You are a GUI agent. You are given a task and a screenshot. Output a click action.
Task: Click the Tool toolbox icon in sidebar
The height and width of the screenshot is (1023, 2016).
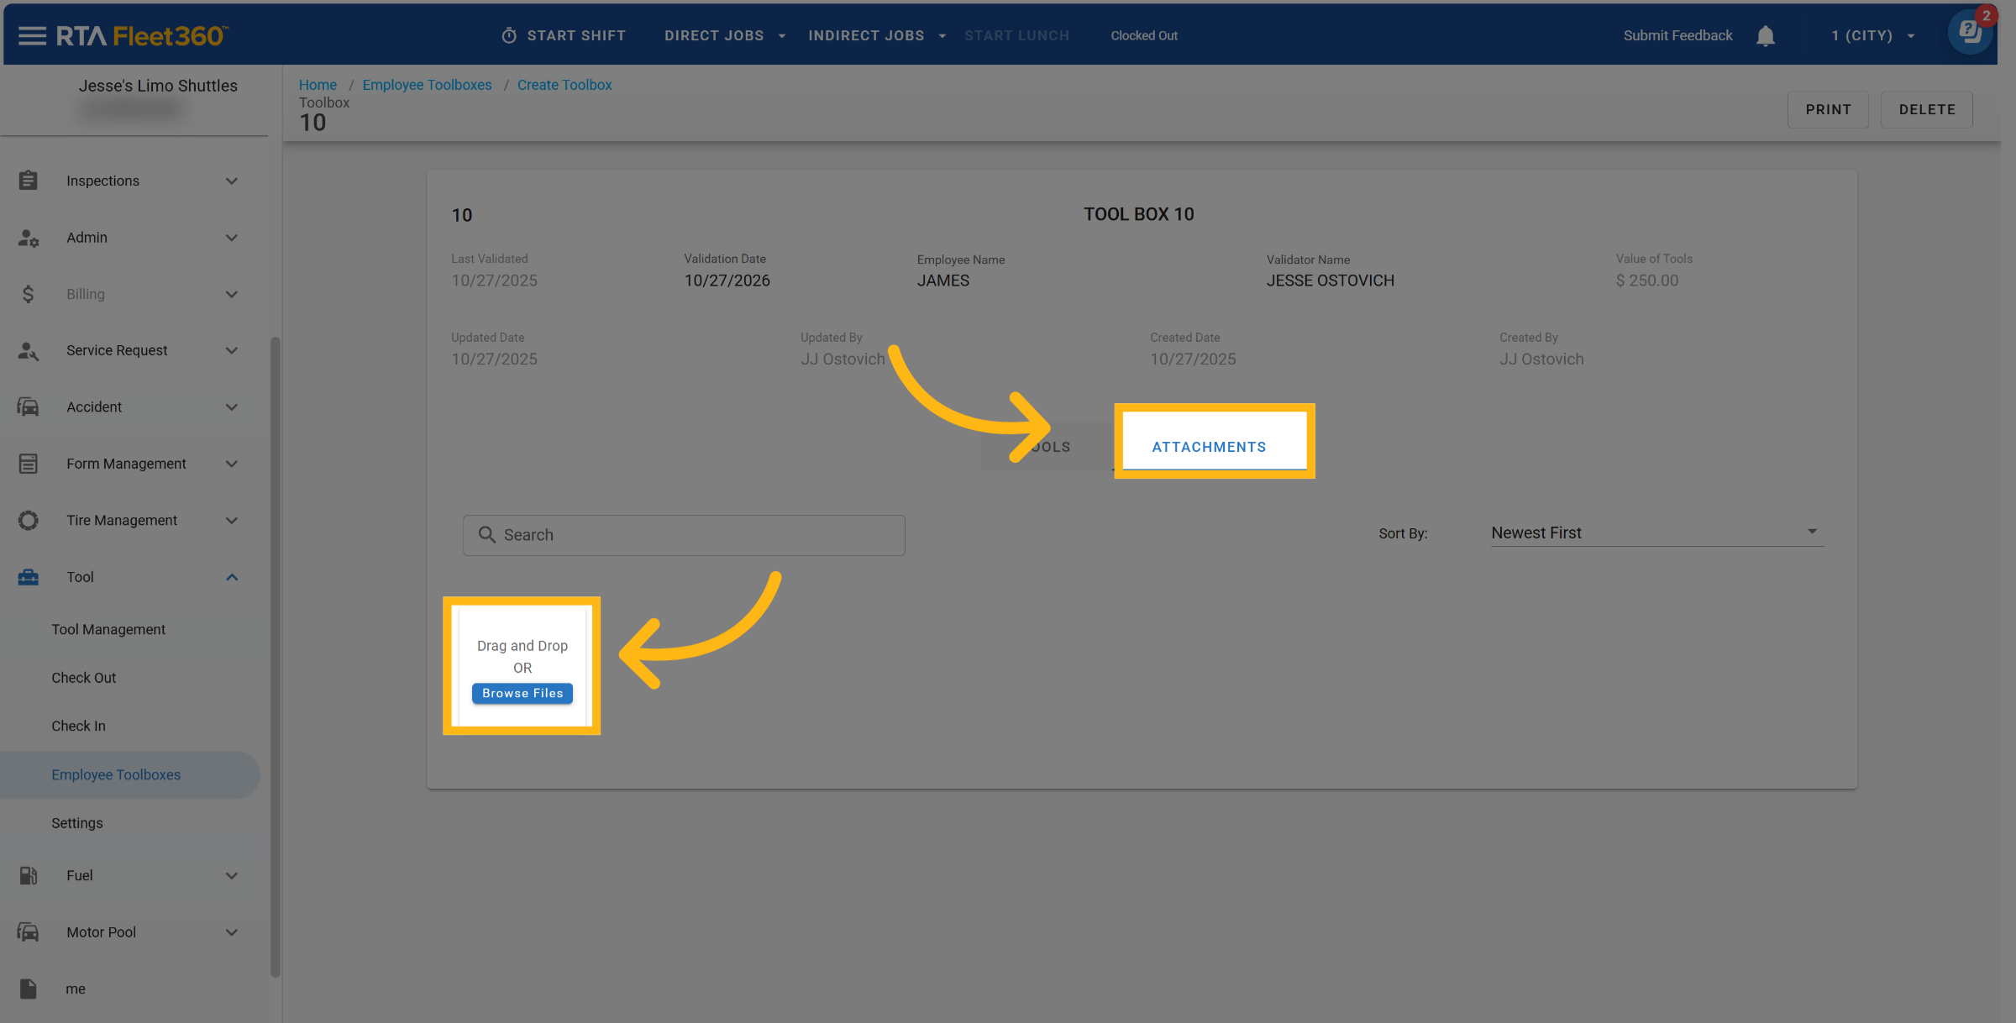[x=28, y=577]
